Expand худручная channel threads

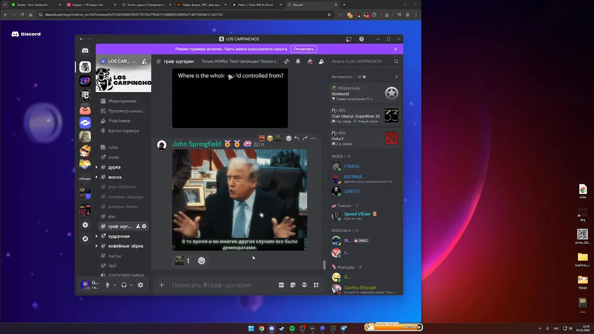tap(97, 236)
